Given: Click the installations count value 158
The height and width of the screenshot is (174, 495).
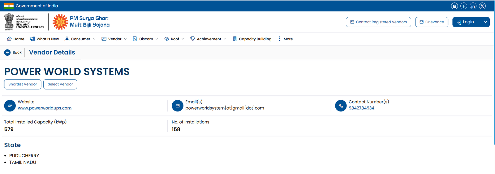Looking at the screenshot, I should 176,129.
